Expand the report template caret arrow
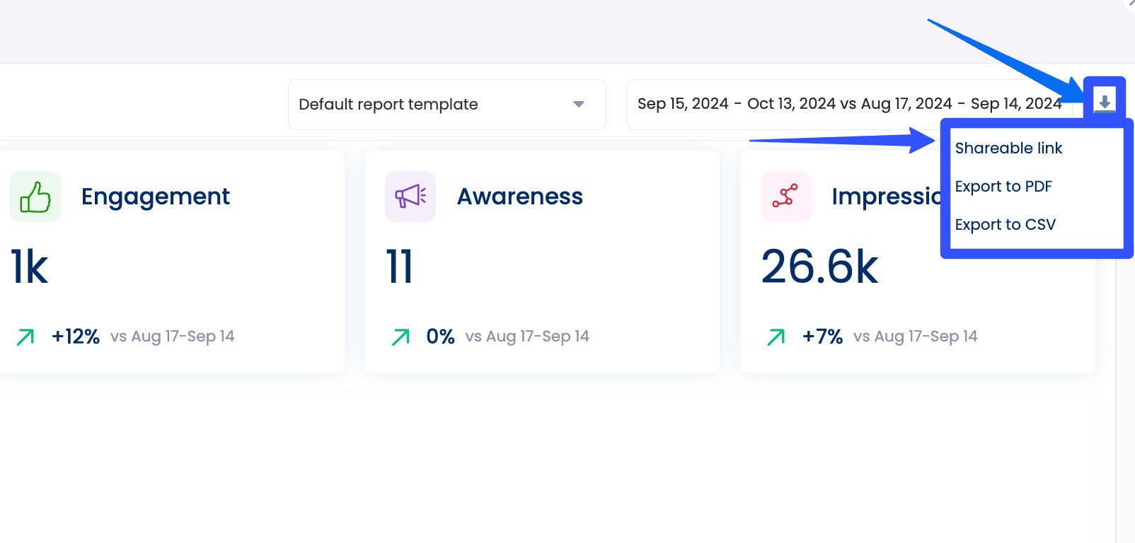The image size is (1135, 543). pyautogui.click(x=578, y=105)
